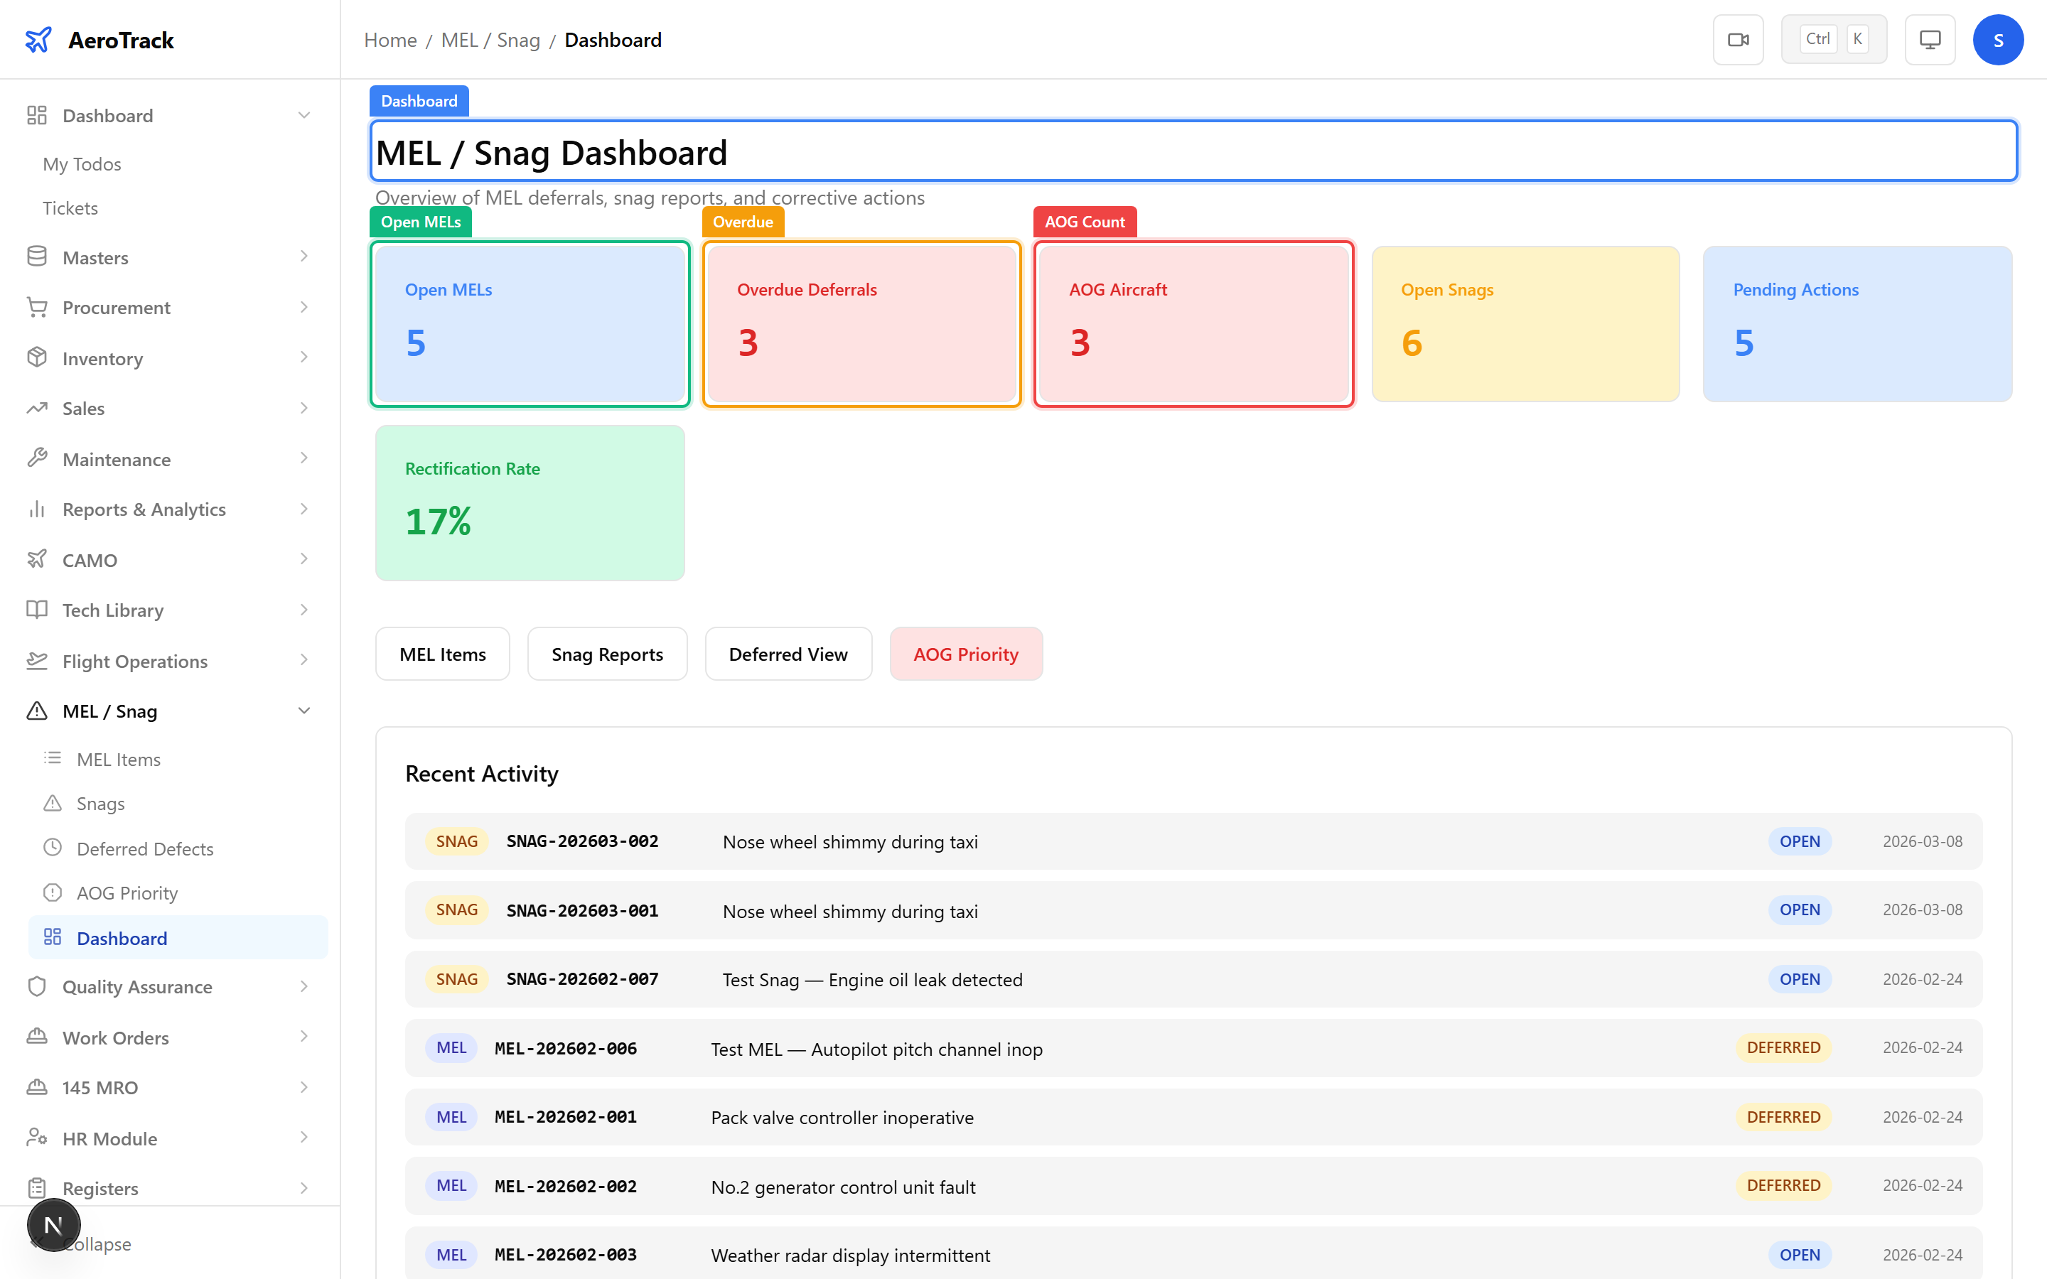Click the Tech Library book icon
The image size is (2047, 1279).
pyautogui.click(x=37, y=610)
